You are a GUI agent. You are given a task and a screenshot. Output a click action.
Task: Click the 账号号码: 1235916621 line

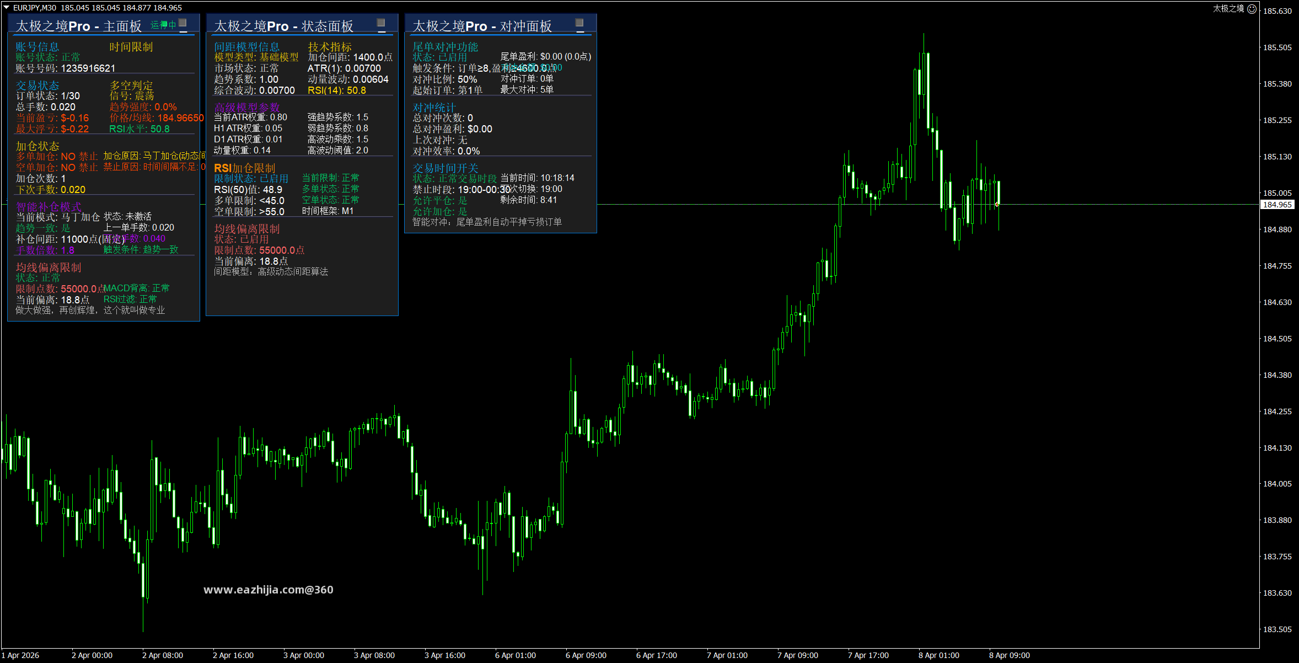click(66, 68)
